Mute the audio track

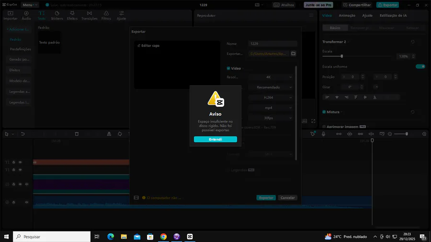(x=27, y=202)
